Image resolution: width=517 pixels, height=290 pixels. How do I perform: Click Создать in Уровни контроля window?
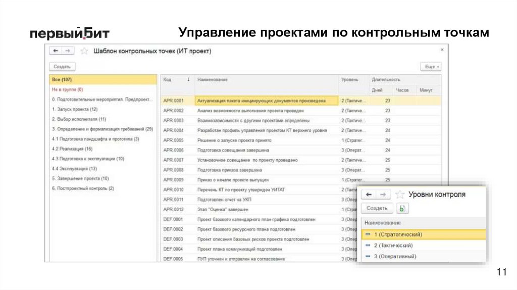377,208
